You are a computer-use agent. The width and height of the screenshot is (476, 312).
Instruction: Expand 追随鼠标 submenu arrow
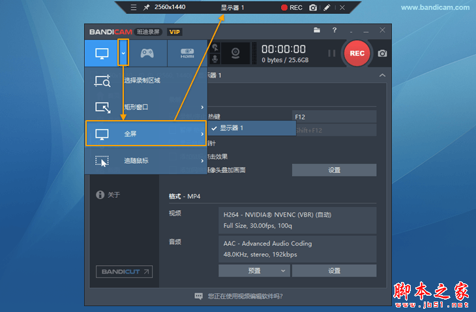202,161
